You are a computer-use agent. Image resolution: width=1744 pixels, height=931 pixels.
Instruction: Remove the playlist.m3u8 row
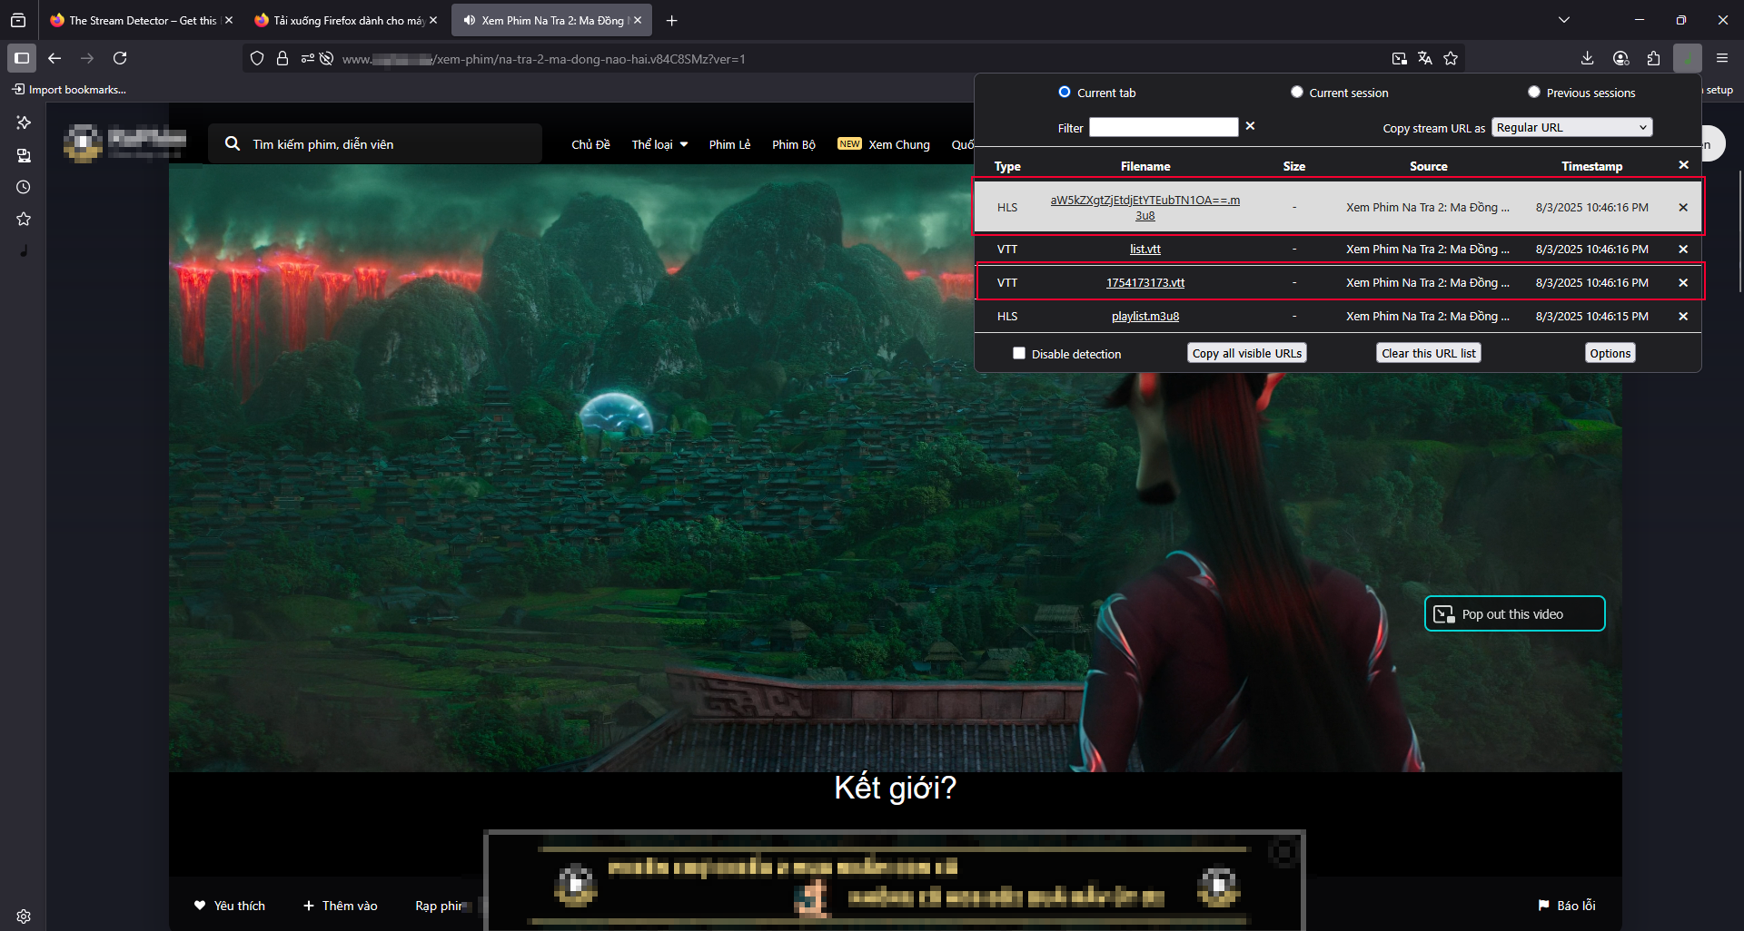pyautogui.click(x=1683, y=316)
